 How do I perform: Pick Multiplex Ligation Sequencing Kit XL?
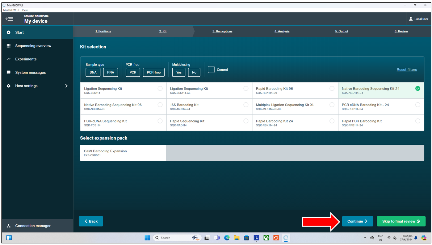295,106
